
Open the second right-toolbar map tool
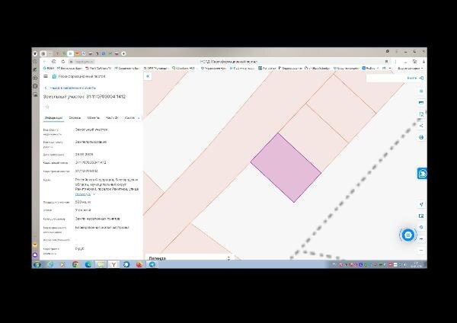tap(421, 103)
